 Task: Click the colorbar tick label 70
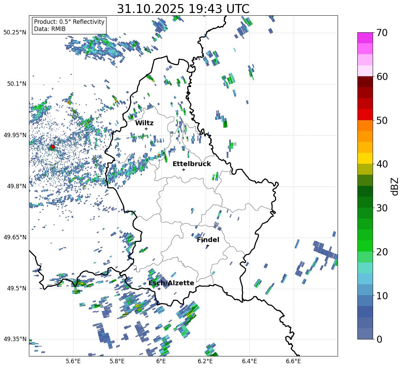pyautogui.click(x=382, y=33)
